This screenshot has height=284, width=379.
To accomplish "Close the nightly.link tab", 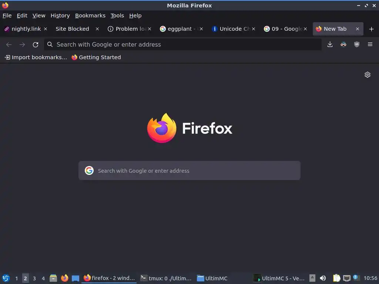I will [46, 29].
